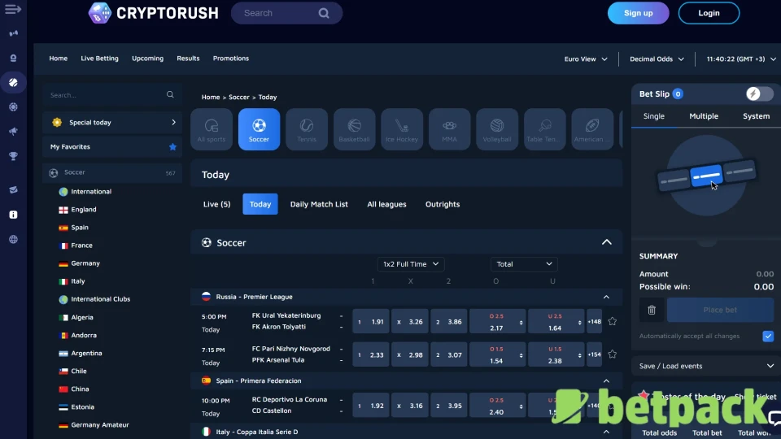Select the Multiple bet slip tab

pyautogui.click(x=703, y=116)
